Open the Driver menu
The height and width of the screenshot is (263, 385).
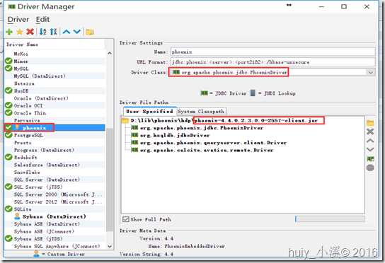(18, 19)
